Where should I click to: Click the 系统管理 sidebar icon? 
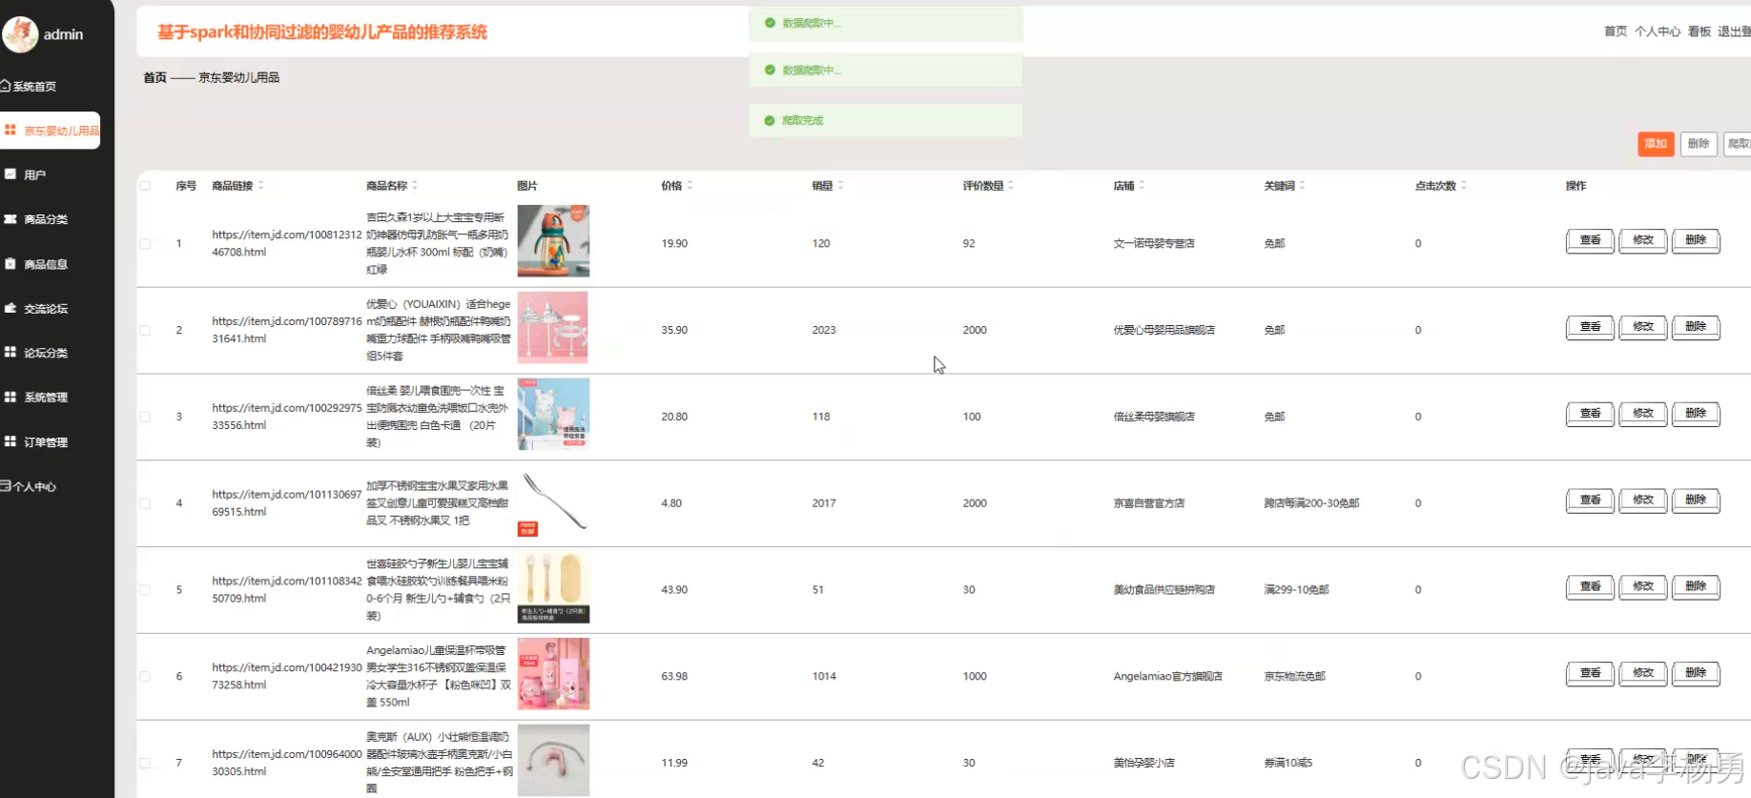click(x=10, y=397)
